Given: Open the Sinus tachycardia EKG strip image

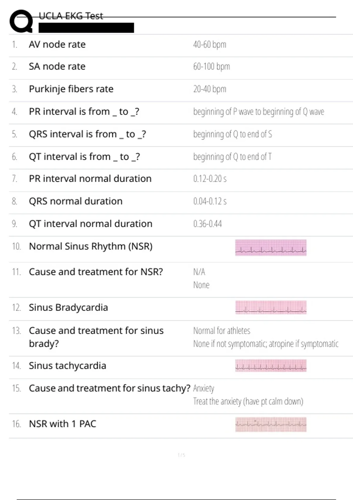Looking at the screenshot, I should pos(271,366).
